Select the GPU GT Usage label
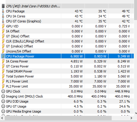The width and height of the screenshot is (137, 122). coord(16,106)
